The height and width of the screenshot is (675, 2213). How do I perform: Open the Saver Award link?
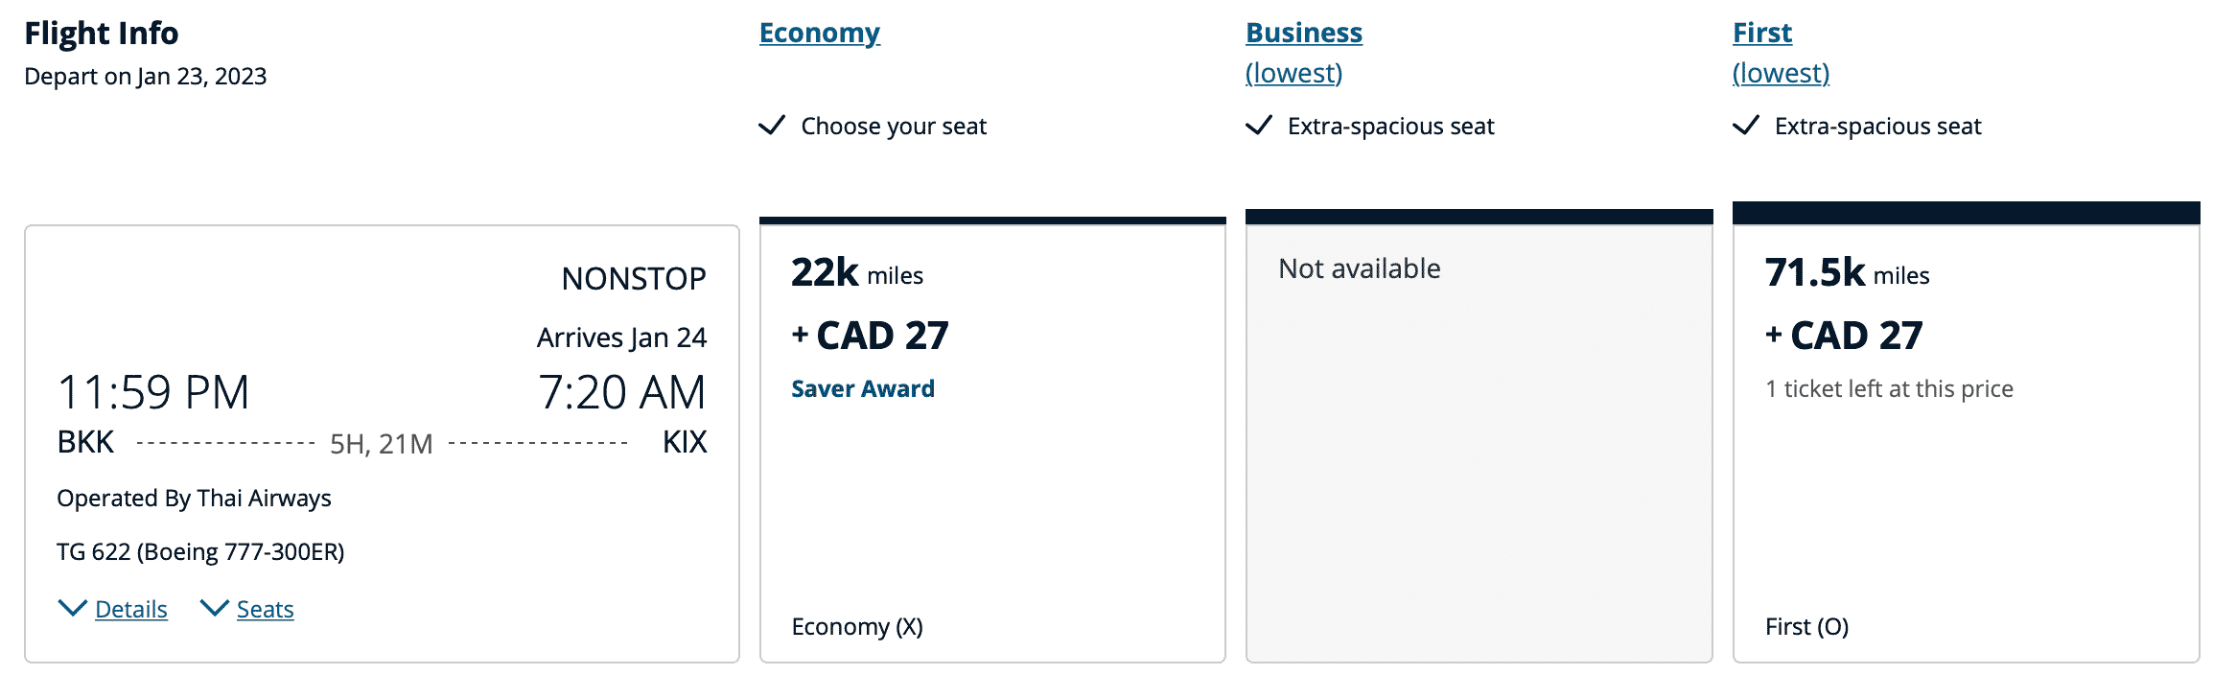862,388
